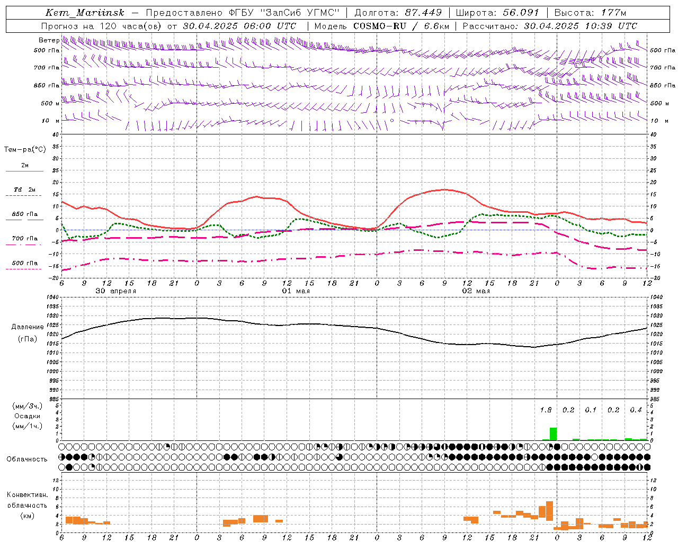Click the (мм/3ч.) precipitation unit label
This screenshot has width=678, height=542.
[x=27, y=406]
